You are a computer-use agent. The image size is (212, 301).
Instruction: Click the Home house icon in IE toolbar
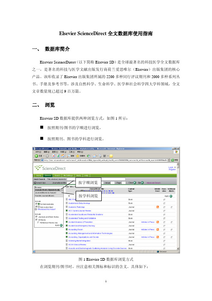[63, 156]
